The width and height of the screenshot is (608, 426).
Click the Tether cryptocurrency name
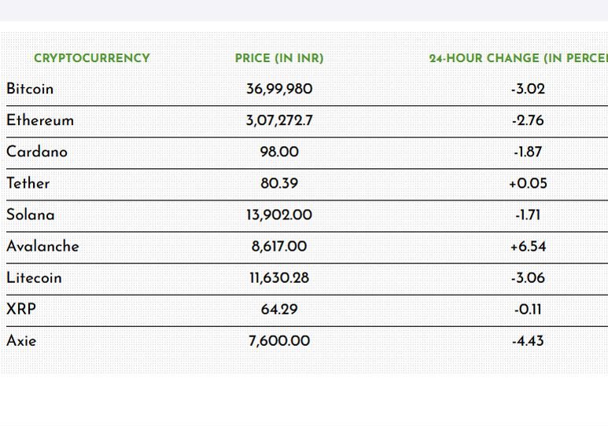[x=28, y=183]
